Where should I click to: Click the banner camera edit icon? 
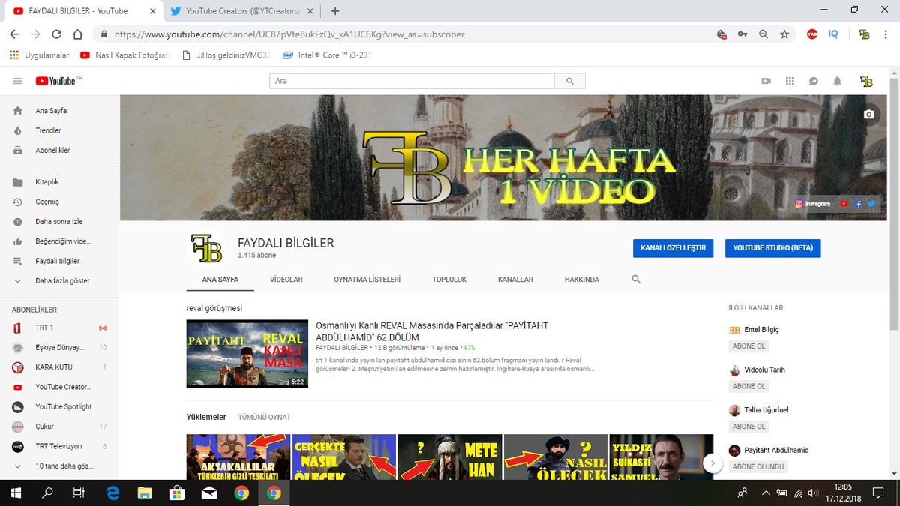click(868, 115)
